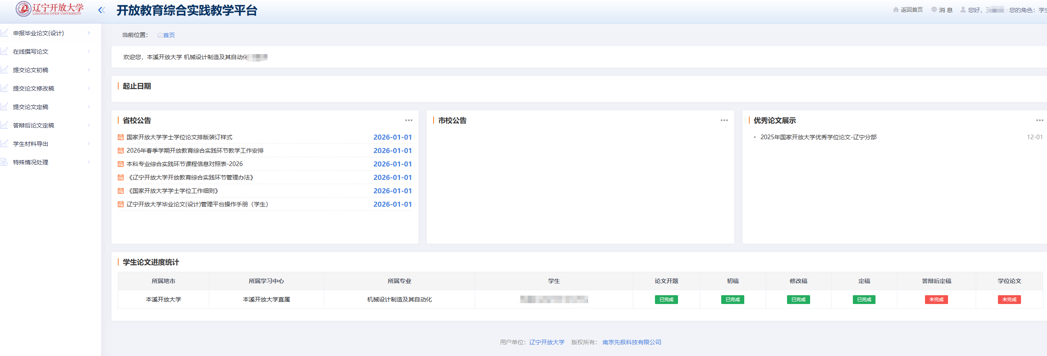This screenshot has height=356, width=1047.
Task: Expand 在线撰写论文 menu arrow
Action: pyautogui.click(x=89, y=51)
